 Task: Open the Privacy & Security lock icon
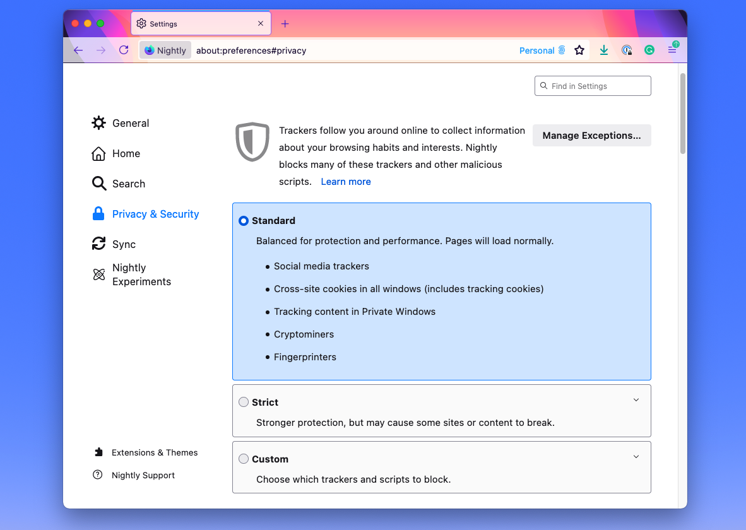(98, 214)
